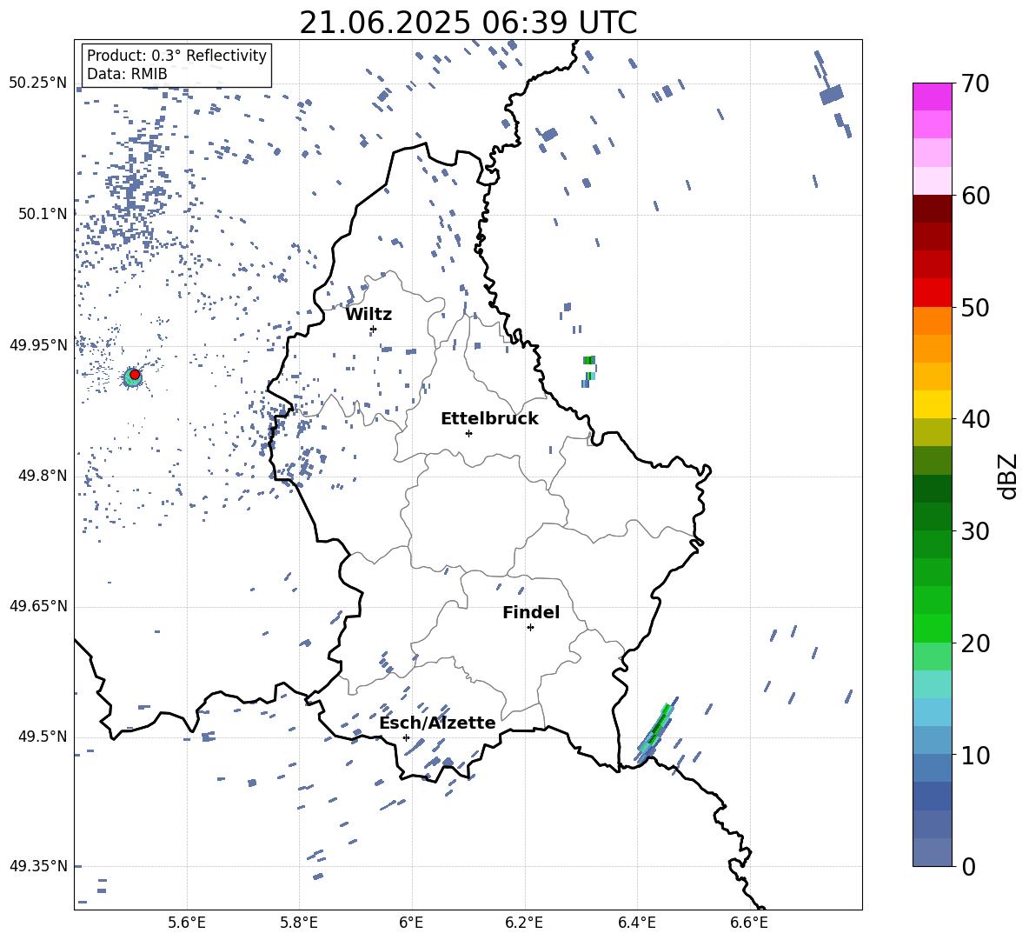
Task: Click the 60 value on the colorbar
Action: coord(975,196)
